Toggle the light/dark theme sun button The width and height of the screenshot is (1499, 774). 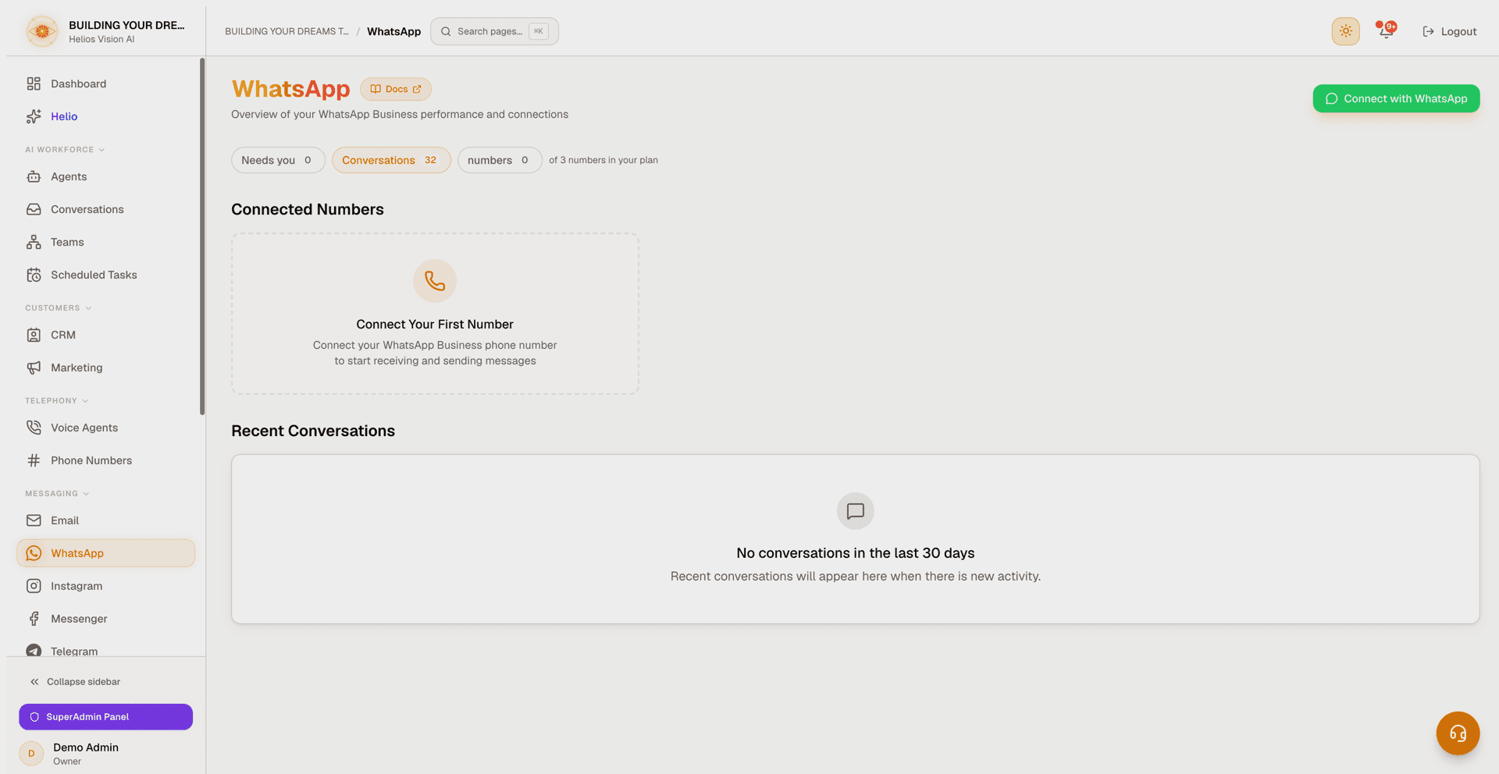1345,31
